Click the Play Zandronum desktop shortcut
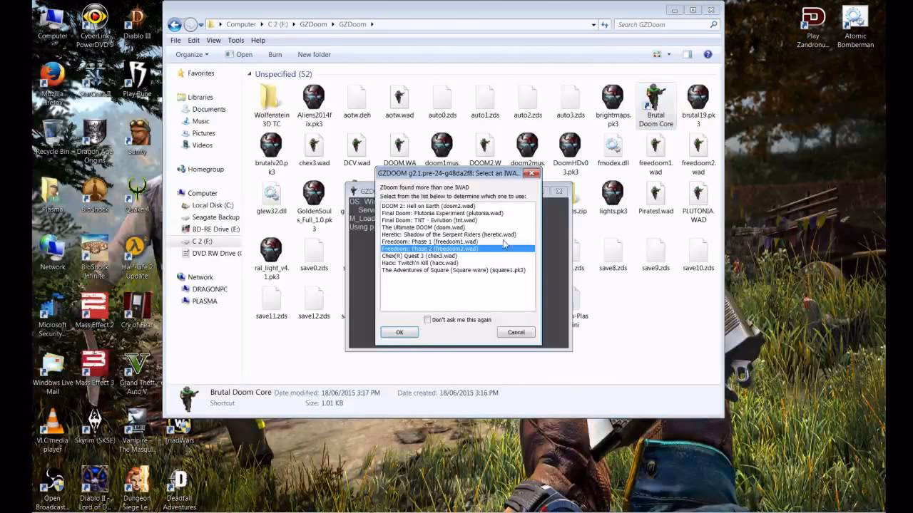 coord(813,27)
